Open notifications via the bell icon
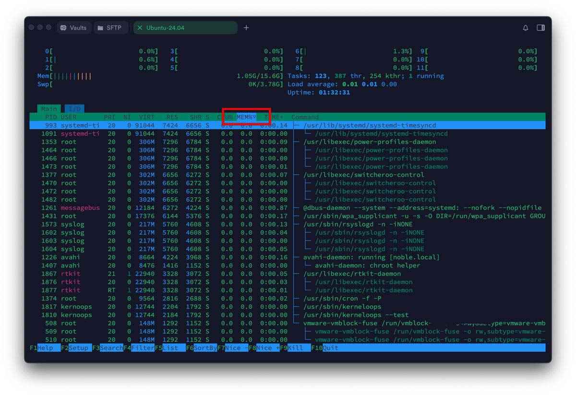The image size is (576, 395). click(526, 28)
